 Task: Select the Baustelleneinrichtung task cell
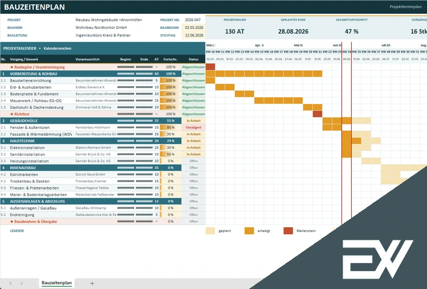pyautogui.click(x=31, y=80)
